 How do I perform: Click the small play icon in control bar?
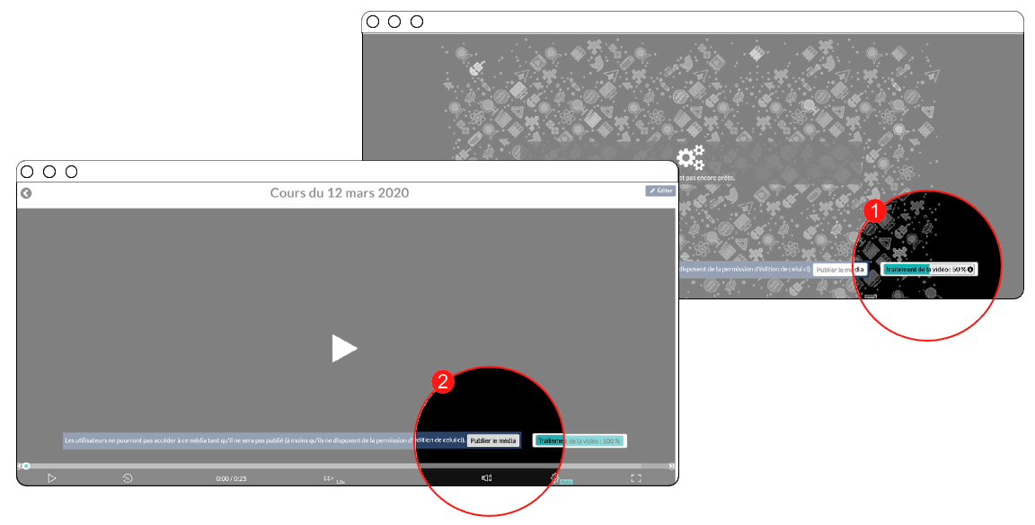coord(52,478)
